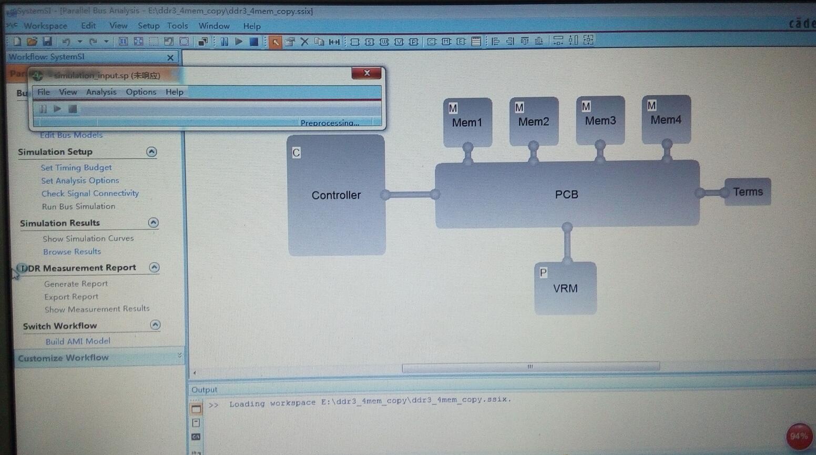
Task: Open the Setup menu
Action: (148, 26)
